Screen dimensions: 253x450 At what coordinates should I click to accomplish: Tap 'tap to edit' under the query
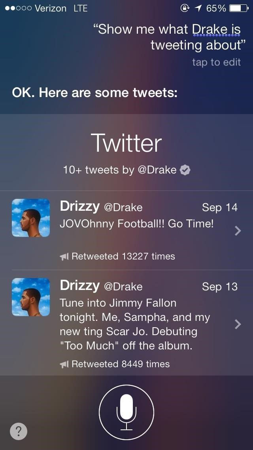click(216, 62)
